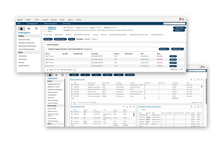
Task: Open favorites star in front window sidebar
Action: (x=29, y=29)
